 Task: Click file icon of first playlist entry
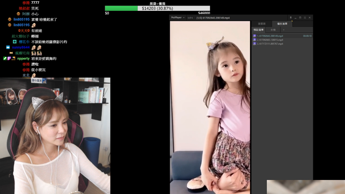pyautogui.click(x=254, y=36)
